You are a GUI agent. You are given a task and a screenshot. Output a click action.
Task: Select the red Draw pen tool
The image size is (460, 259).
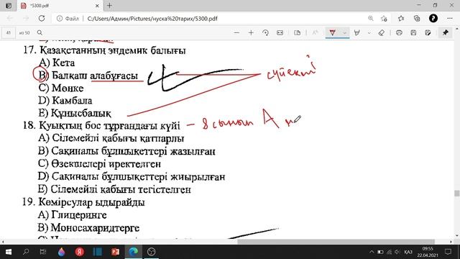[x=332, y=32]
